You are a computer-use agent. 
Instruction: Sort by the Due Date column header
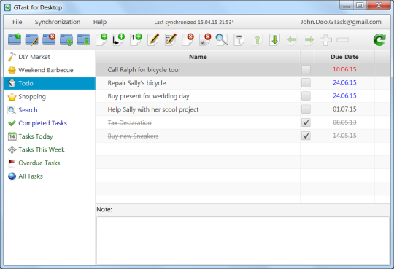[x=344, y=57]
